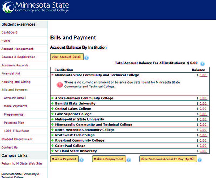Collapse Minnesota State Community and Technical College row

pos(52,75)
